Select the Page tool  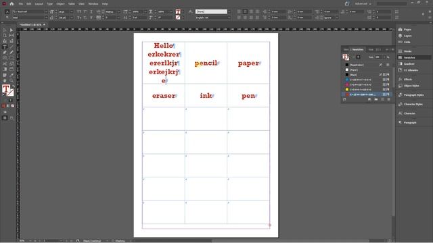tap(5, 36)
